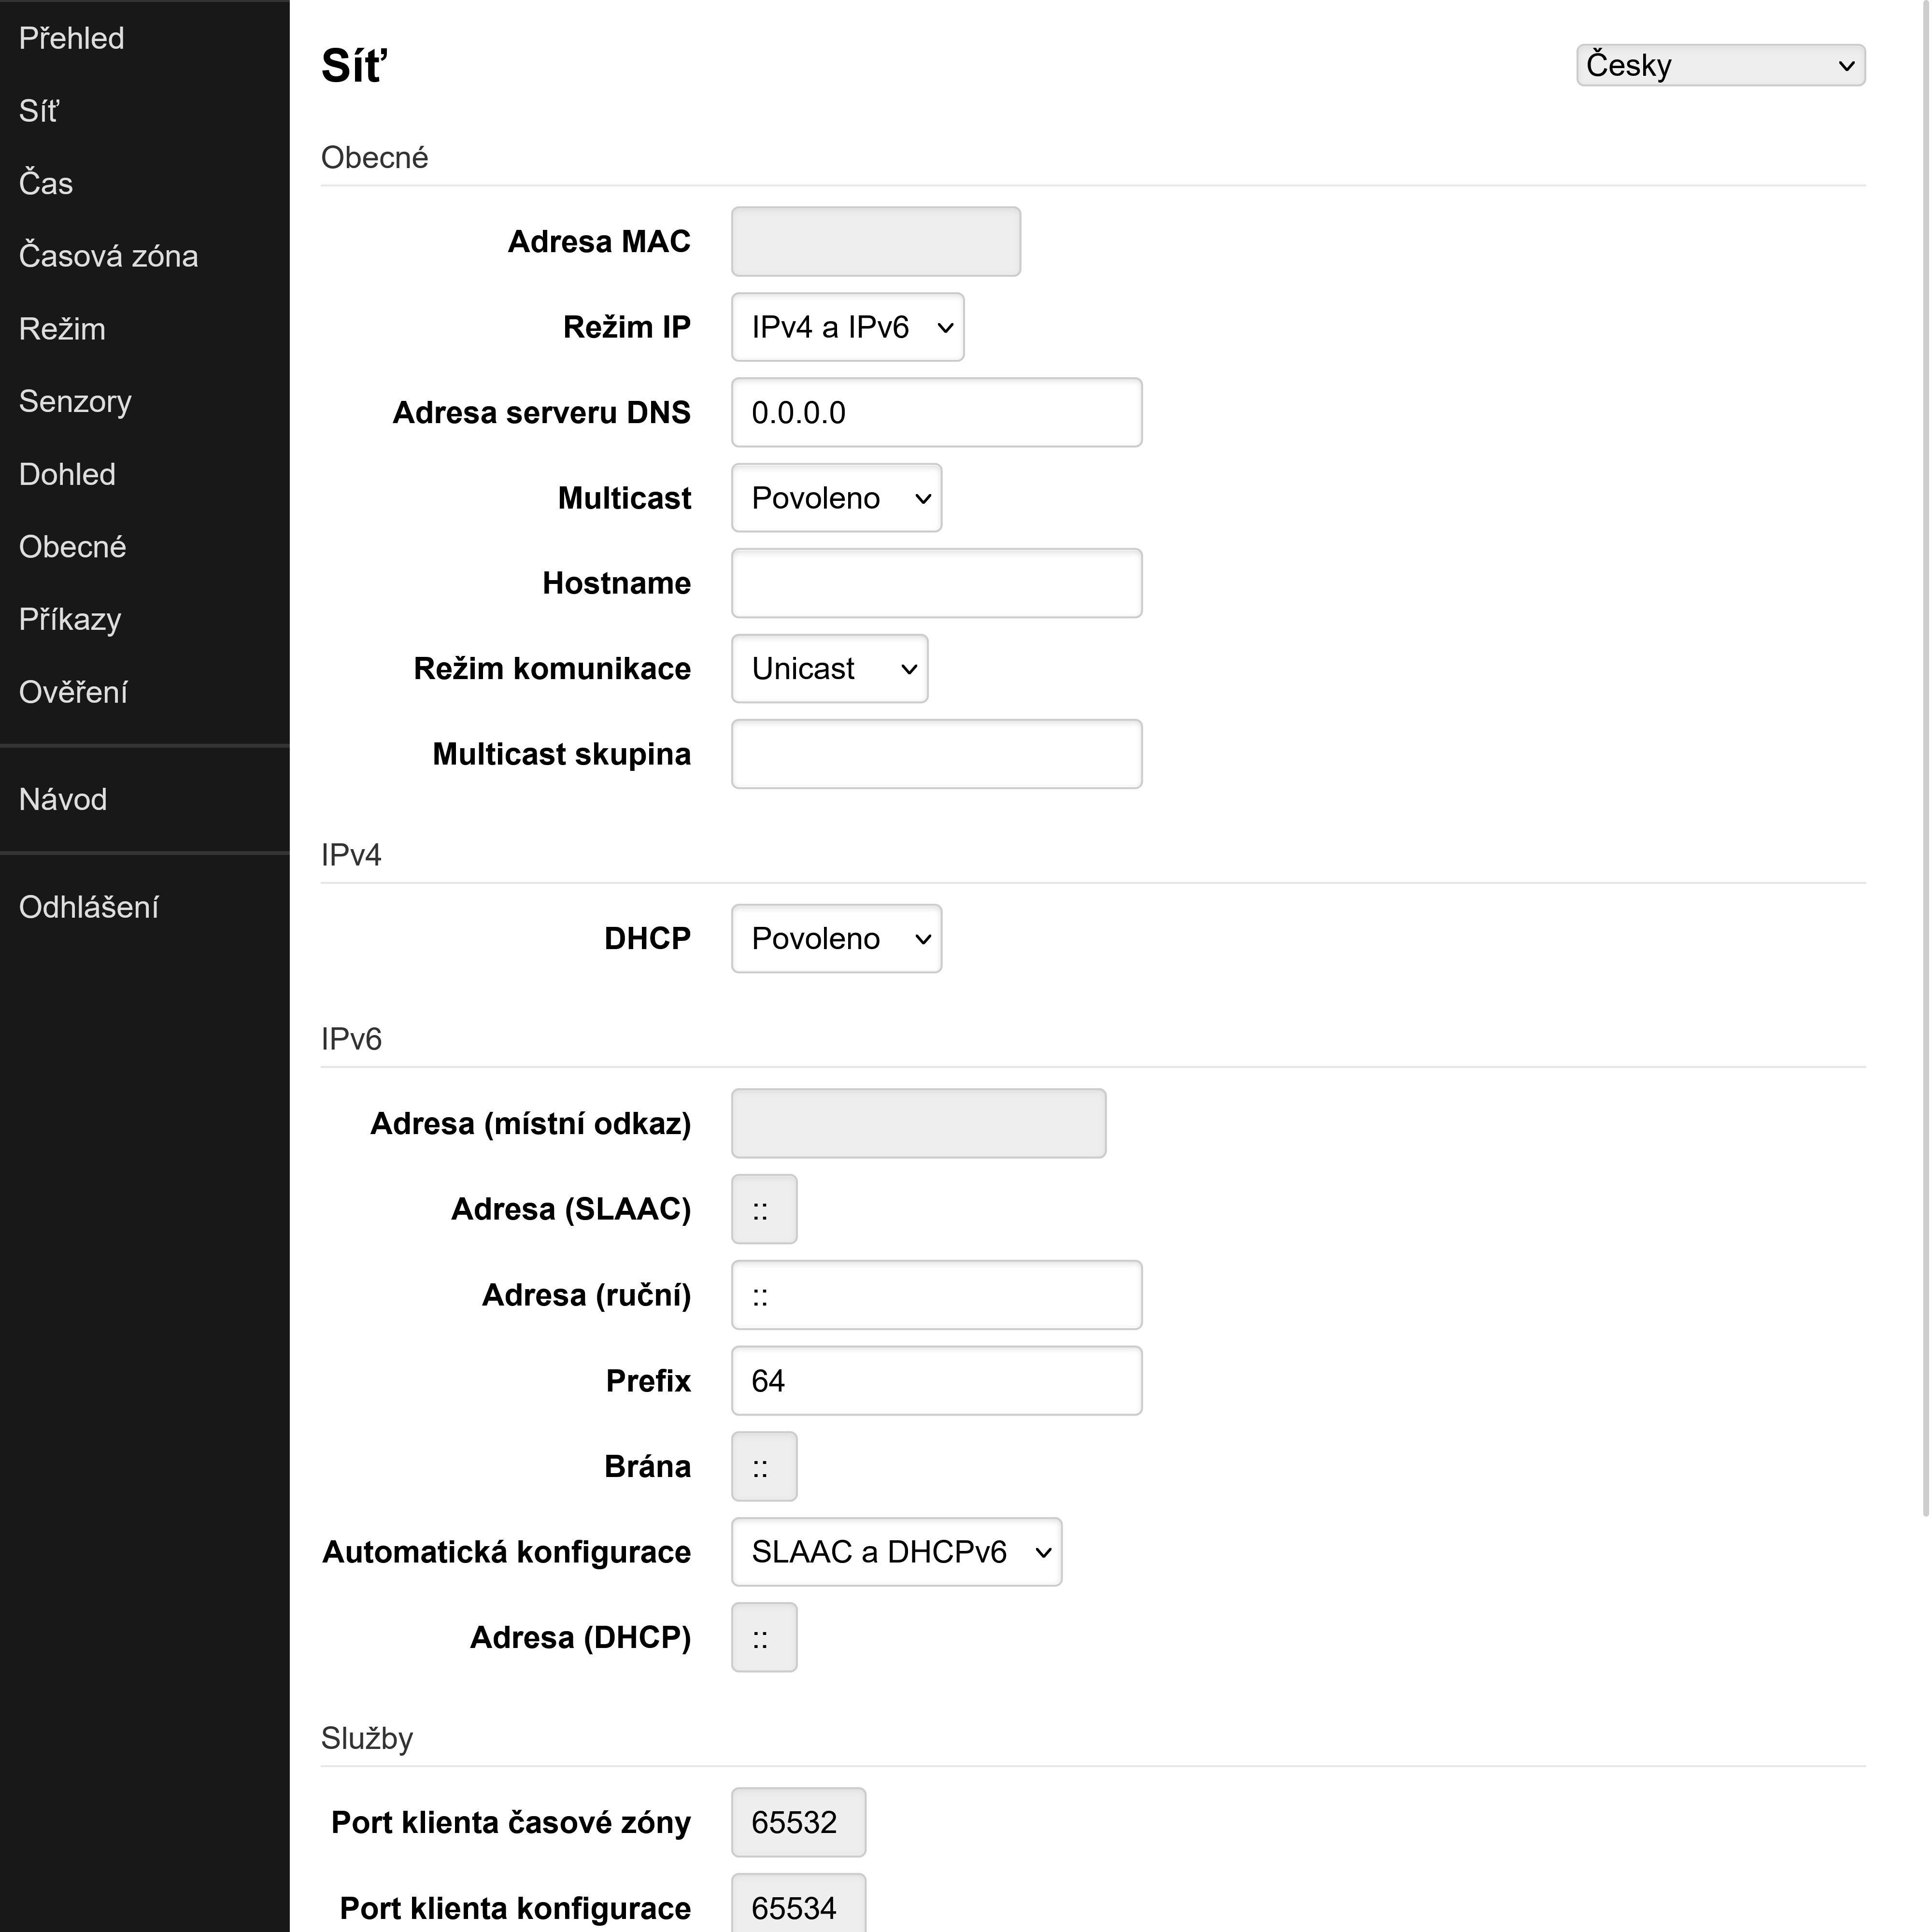This screenshot has height=1932, width=1932.
Task: Click the Hostname input field
Action: coord(936,582)
